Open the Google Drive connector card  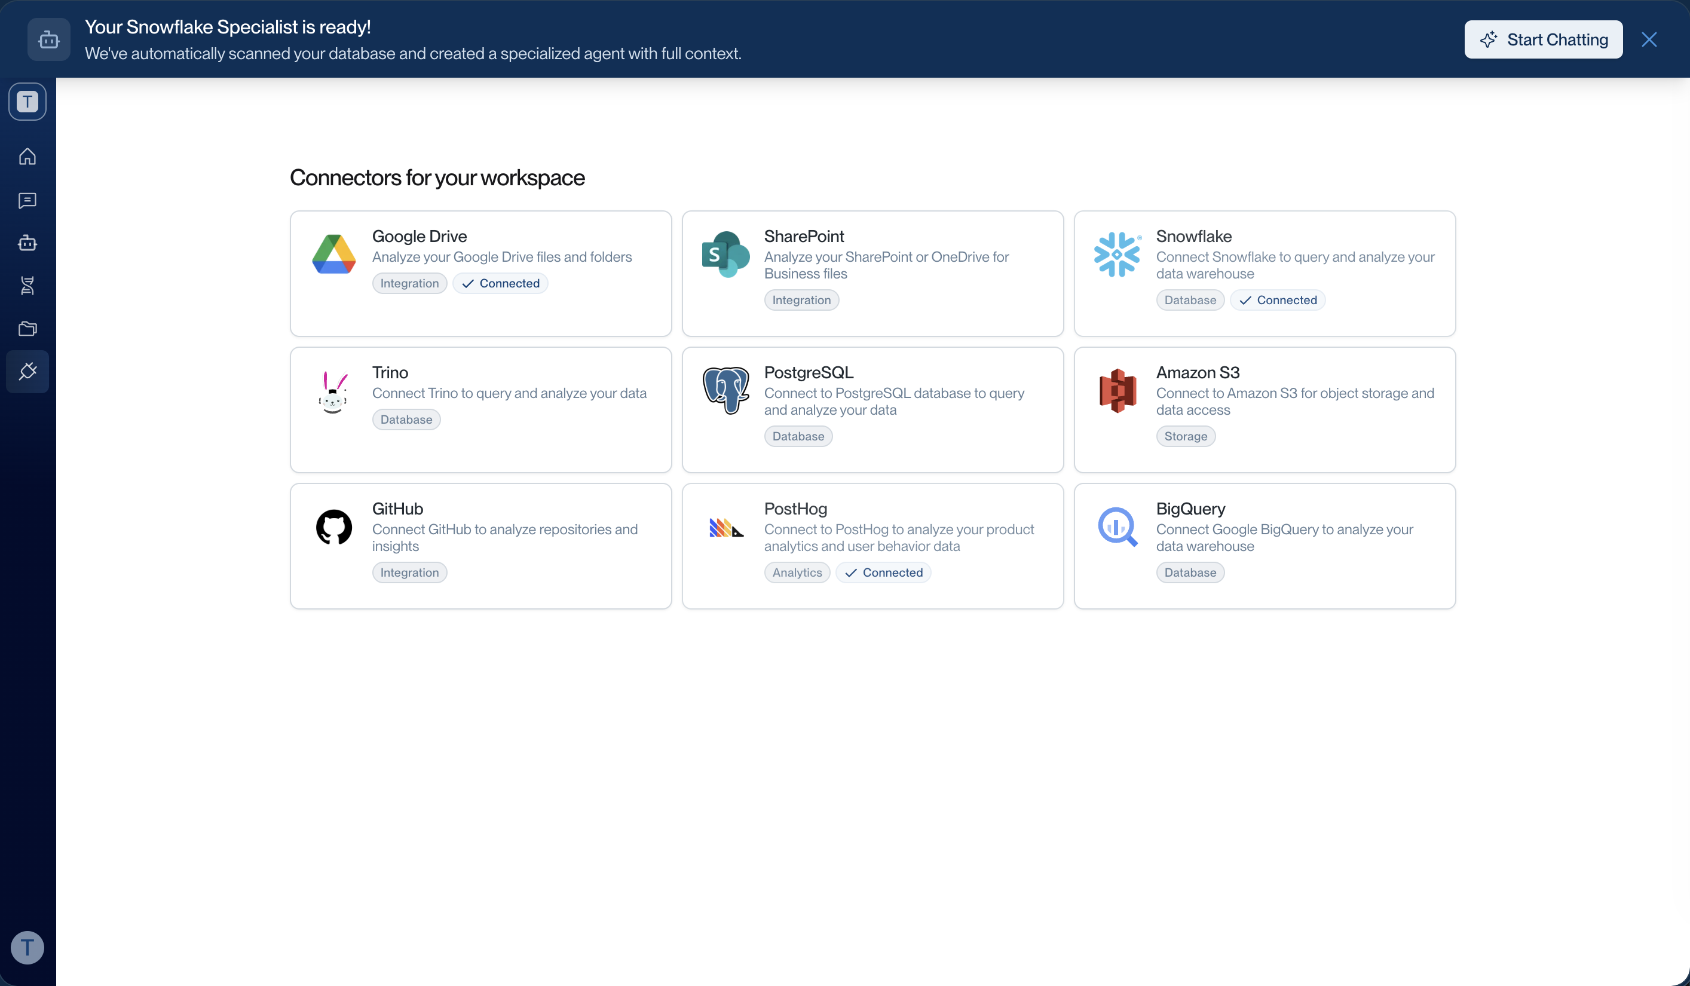click(480, 274)
